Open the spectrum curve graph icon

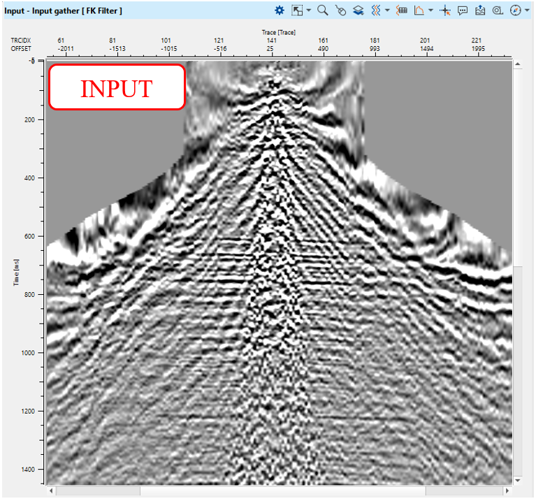pyautogui.click(x=419, y=10)
